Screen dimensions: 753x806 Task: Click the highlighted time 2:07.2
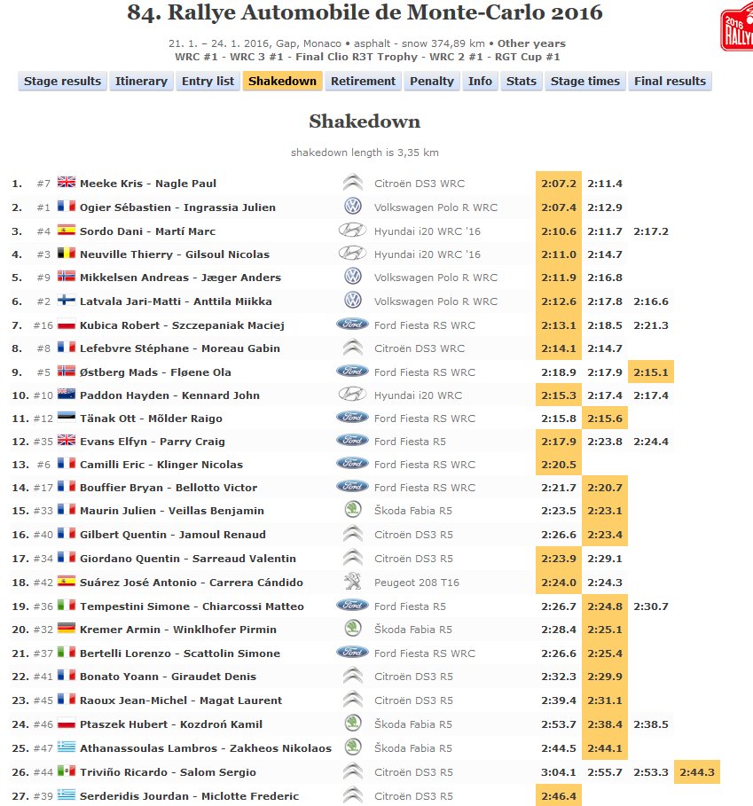point(559,184)
